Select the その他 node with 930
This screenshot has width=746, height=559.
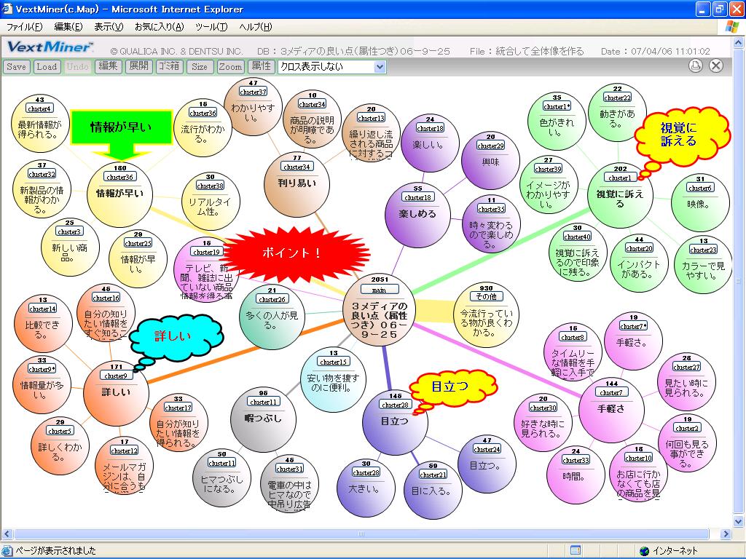[x=486, y=316]
